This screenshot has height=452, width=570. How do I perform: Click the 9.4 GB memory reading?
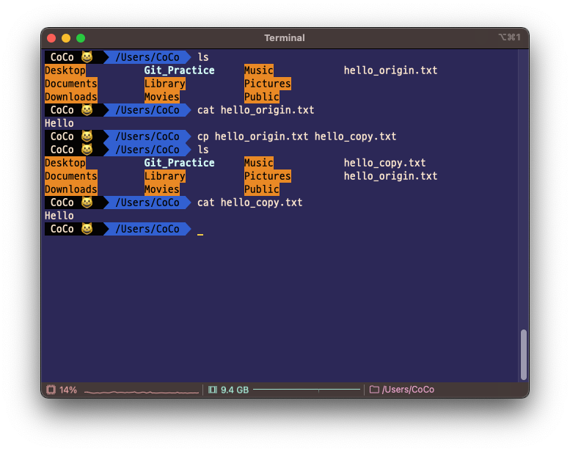pos(235,390)
